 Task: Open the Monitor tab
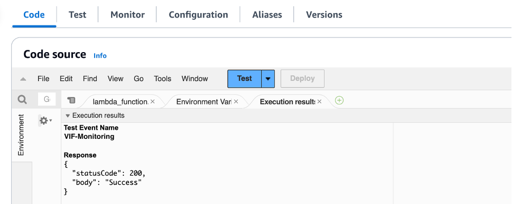click(127, 15)
